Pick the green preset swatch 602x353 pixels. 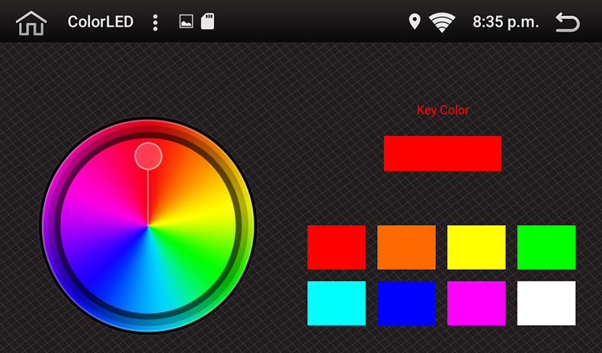tap(546, 247)
